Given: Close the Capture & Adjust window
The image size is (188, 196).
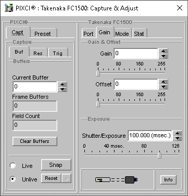Looking at the screenshot, I should pyautogui.click(x=180, y=8).
